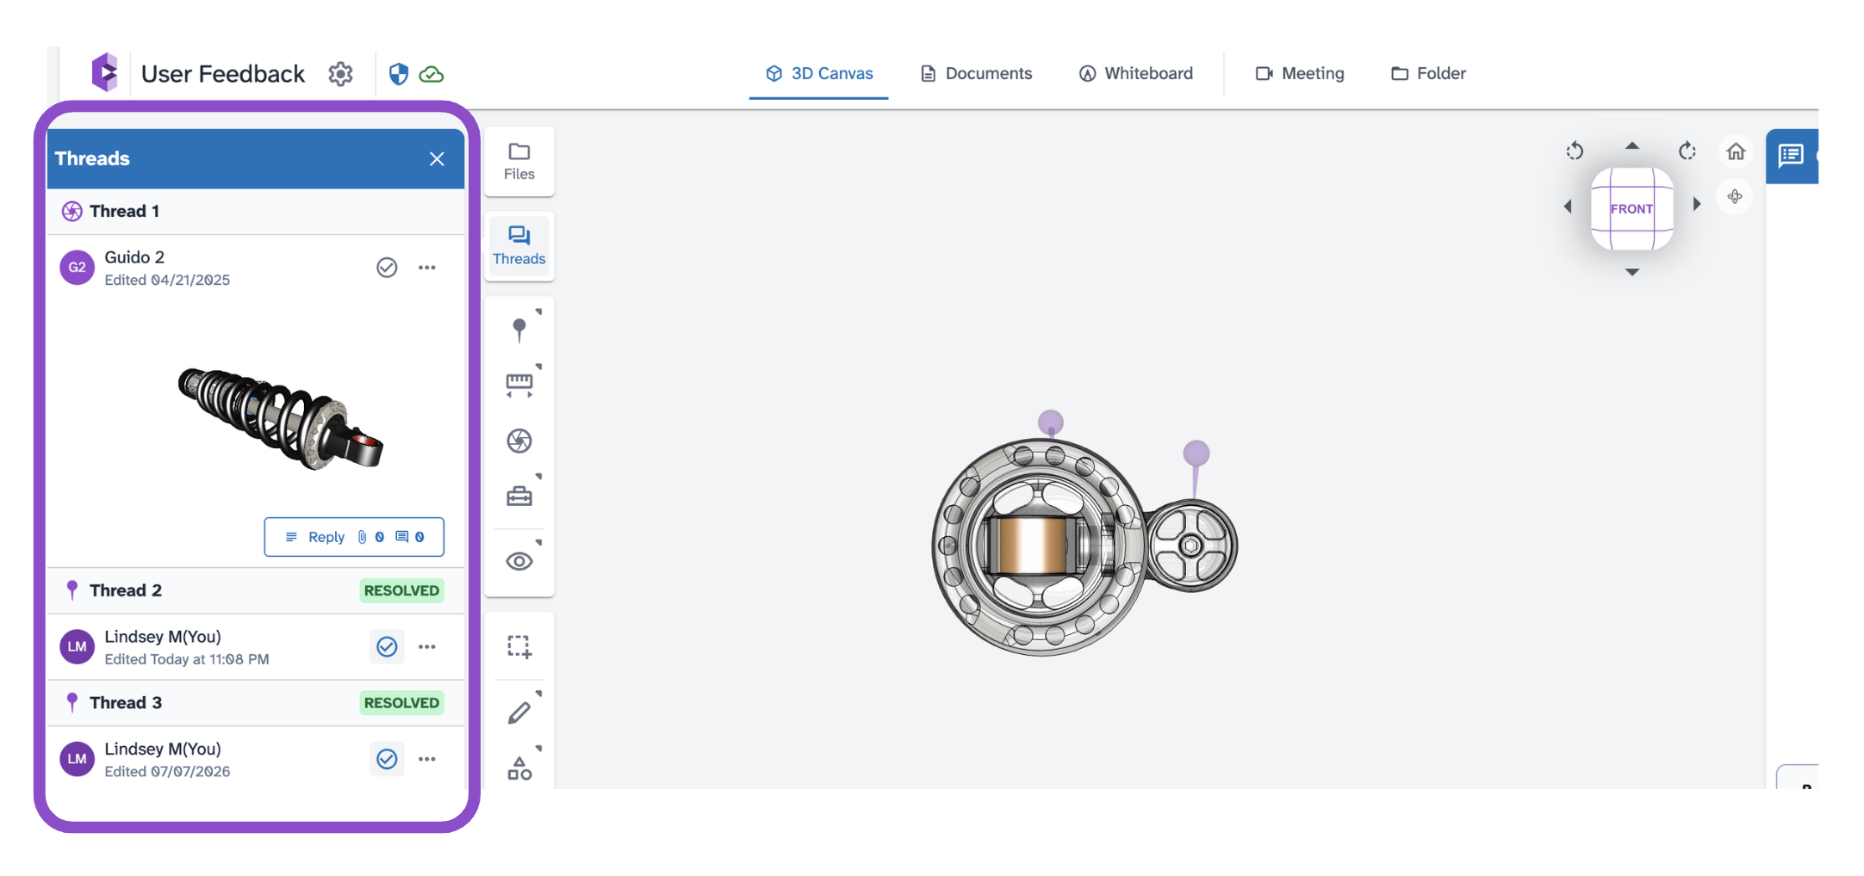Rotate view down with bottom arrow
Screen dimensions: 1864x876
coord(1631,272)
